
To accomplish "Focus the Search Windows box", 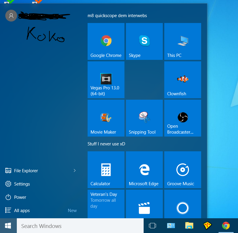I will coord(80,226).
